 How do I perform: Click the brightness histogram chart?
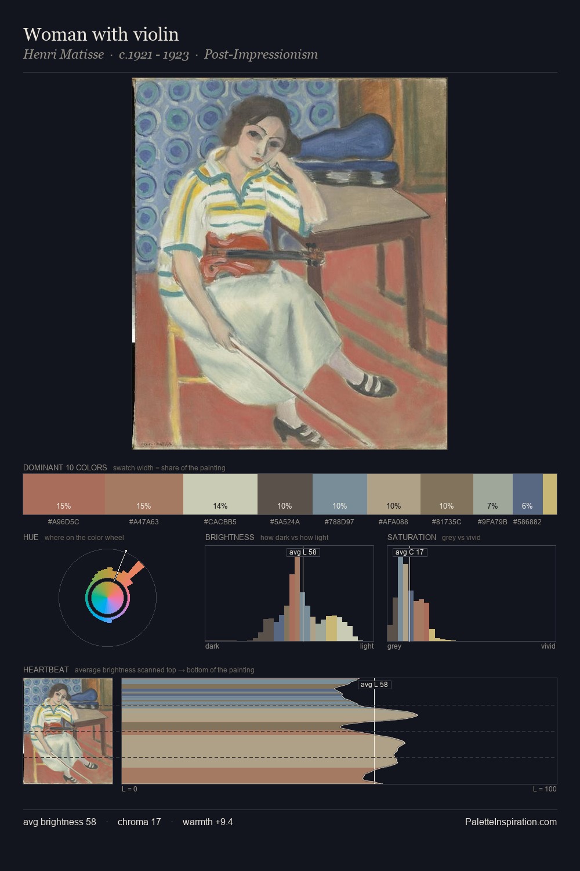289,593
